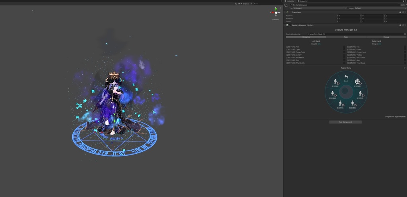The width and height of the screenshot is (407, 197).
Task: Click the Persp projection label
Action: (x=277, y=19)
